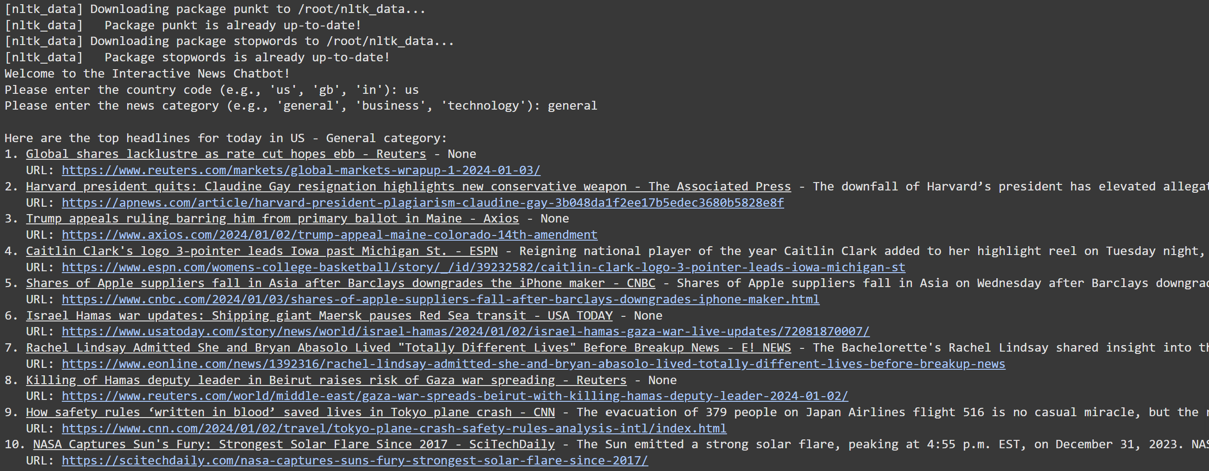Open the Hamas deputy leader Reuters headline
Viewport: 1209px width, 471px height.
pos(326,379)
